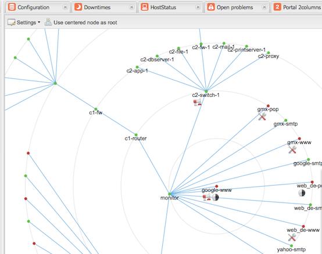This screenshot has height=254, width=322.
Task: Click the wrench icon under gmx-www
Action: click(292, 150)
